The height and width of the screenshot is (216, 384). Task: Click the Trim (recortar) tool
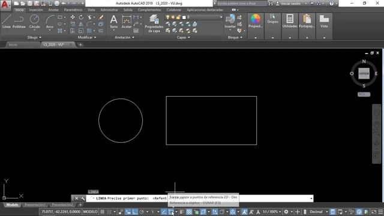89,17
